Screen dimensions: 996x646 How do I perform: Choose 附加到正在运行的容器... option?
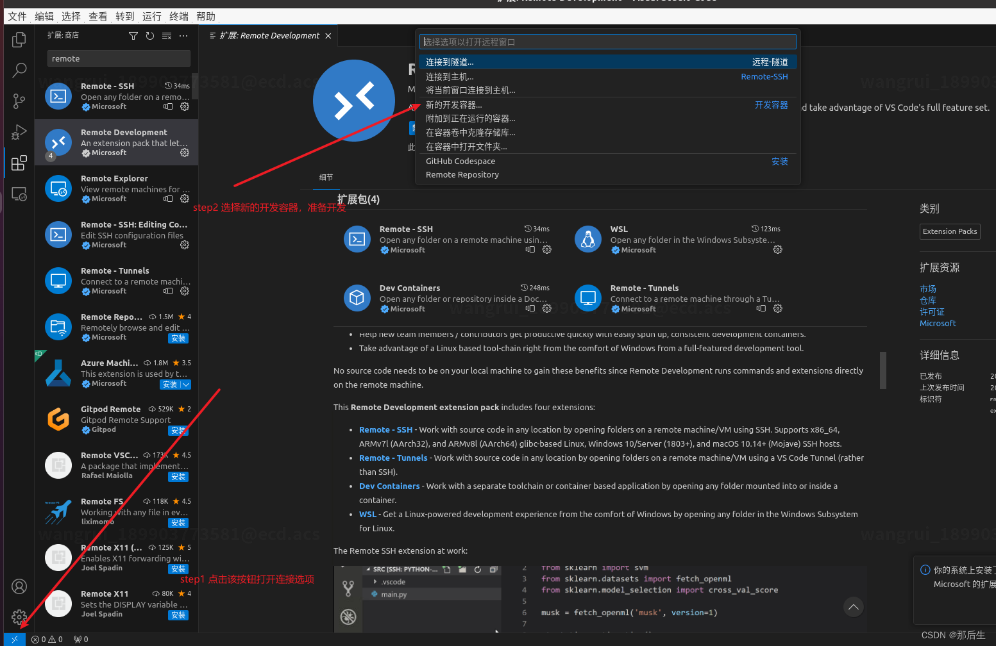(608, 119)
